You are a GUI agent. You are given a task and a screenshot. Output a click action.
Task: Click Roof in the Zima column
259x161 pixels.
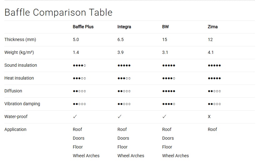pyautogui.click(x=212, y=129)
